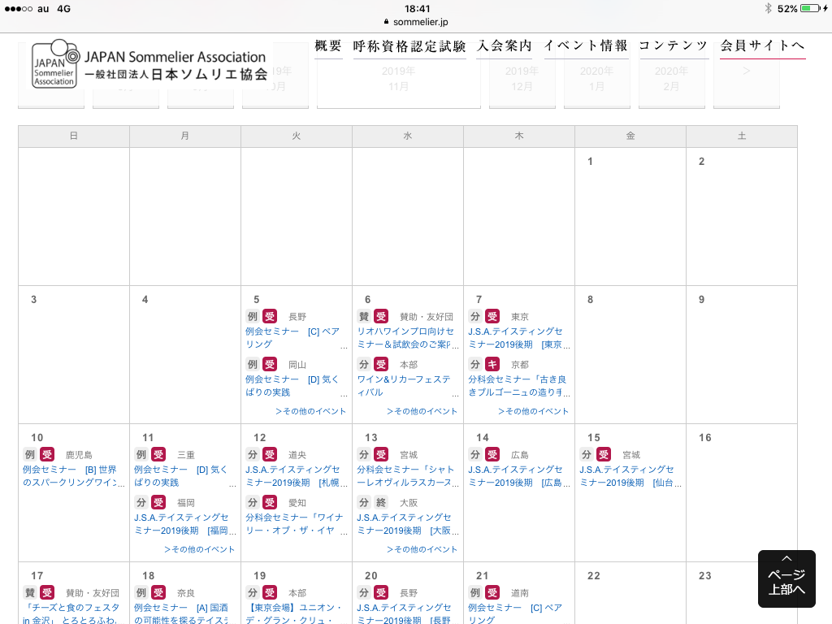Open ワイン&リカーフェスティバル event link
Viewport: 832px width, 624px height.
406,386
